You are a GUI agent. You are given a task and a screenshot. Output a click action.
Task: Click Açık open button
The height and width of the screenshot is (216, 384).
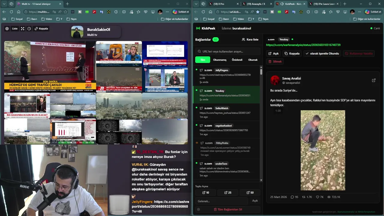[x=273, y=53]
